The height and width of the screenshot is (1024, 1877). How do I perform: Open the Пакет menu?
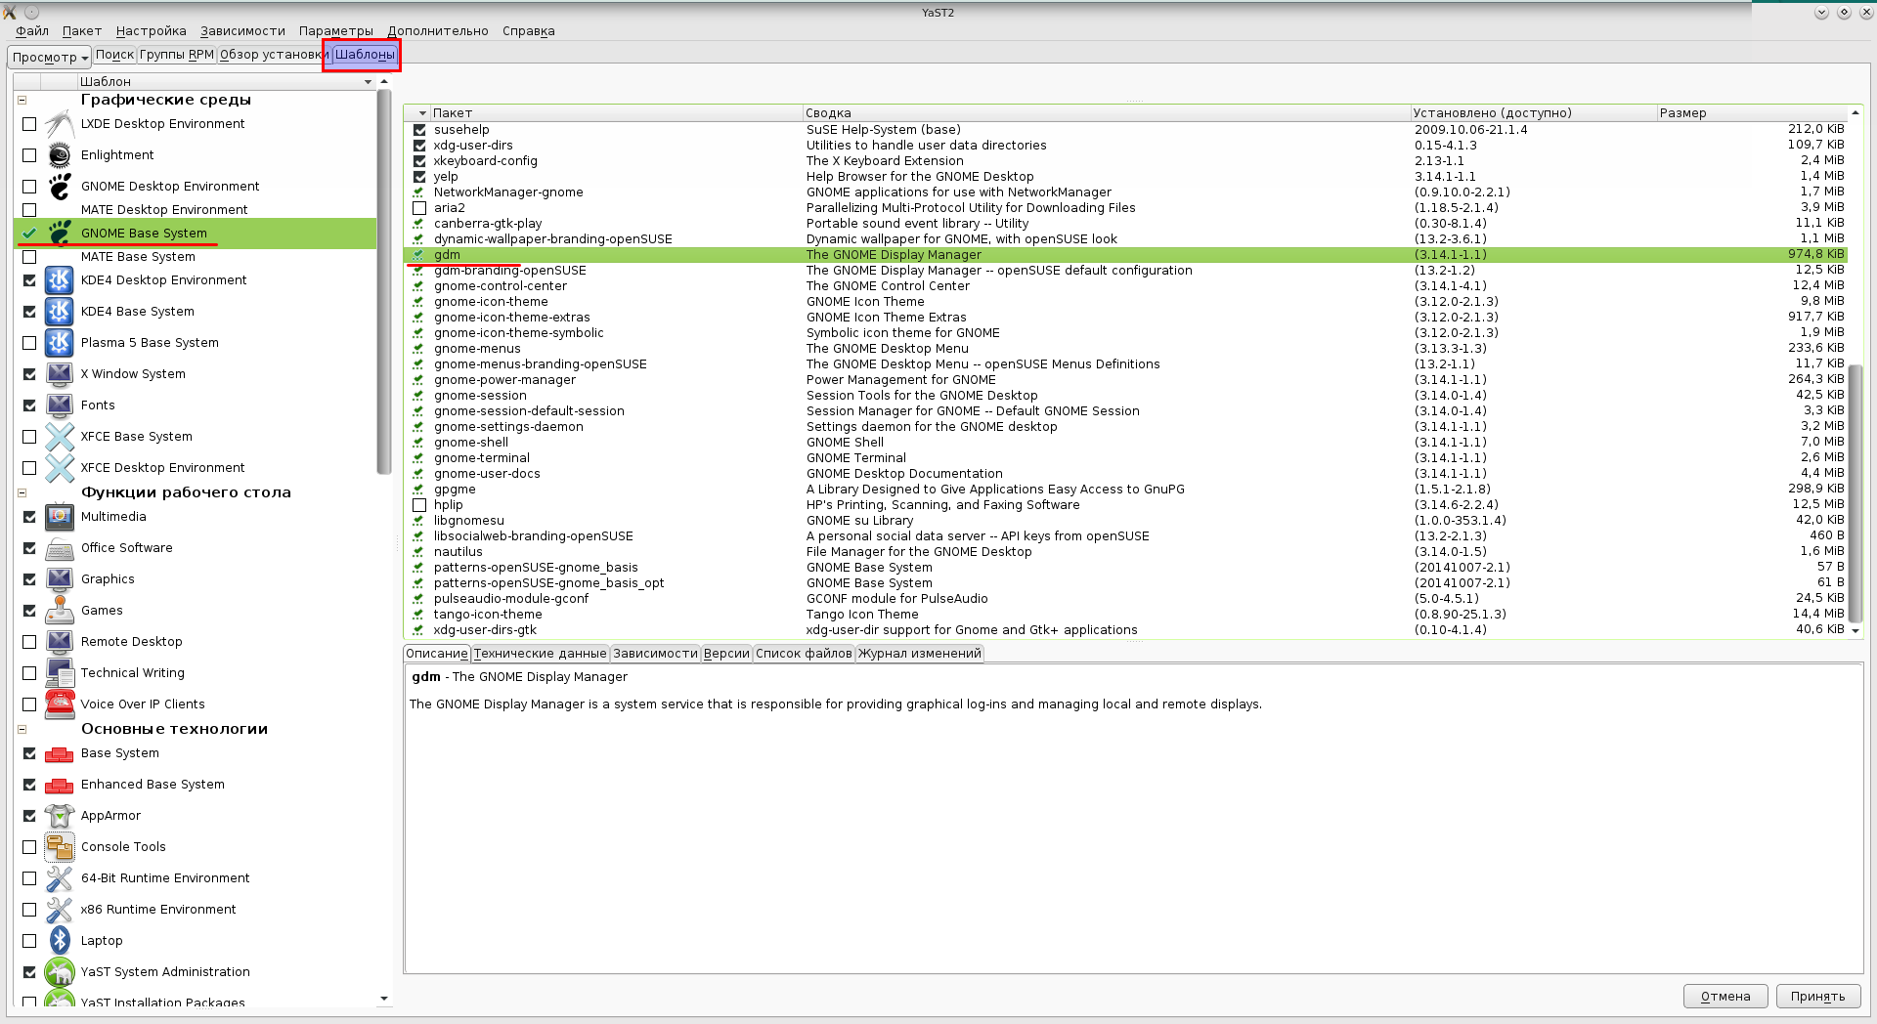coord(82,31)
